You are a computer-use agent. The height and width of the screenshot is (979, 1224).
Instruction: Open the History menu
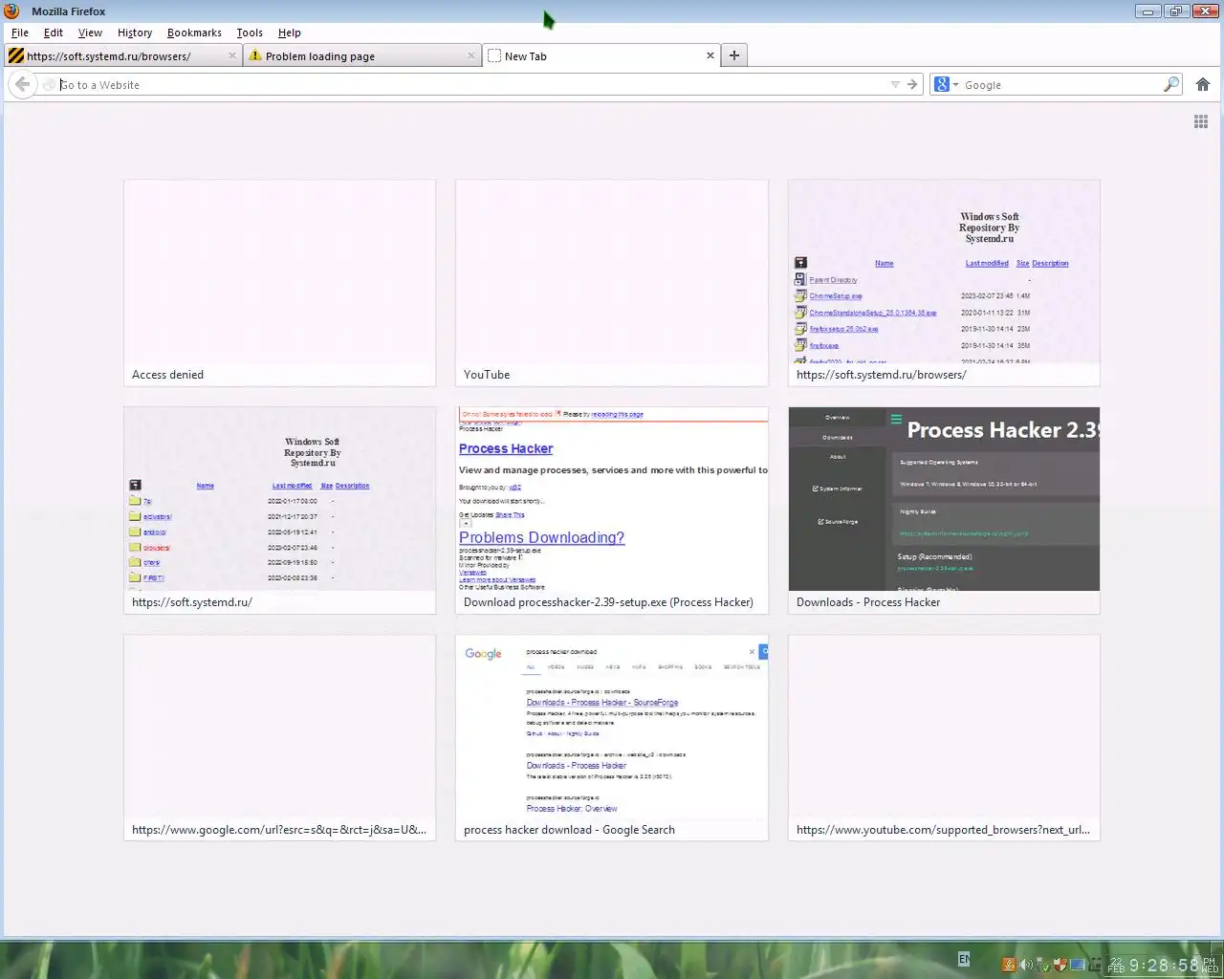click(x=135, y=33)
